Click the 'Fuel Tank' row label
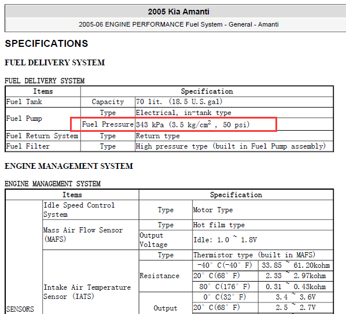 tap(24, 102)
